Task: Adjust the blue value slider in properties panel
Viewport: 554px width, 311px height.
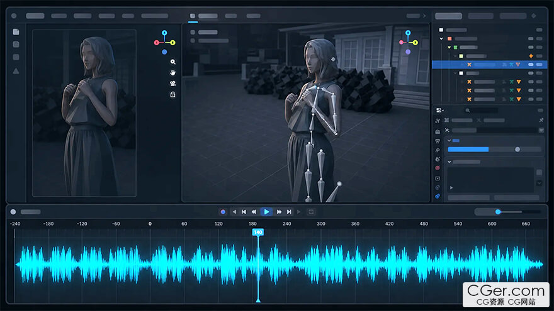Action: pos(494,150)
